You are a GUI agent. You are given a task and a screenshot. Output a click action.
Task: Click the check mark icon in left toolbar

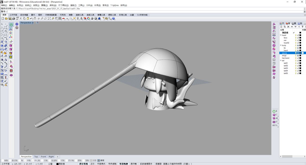5,81
